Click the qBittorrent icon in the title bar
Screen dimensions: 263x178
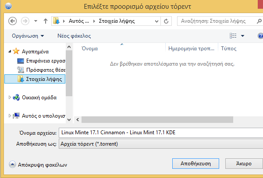8,6
